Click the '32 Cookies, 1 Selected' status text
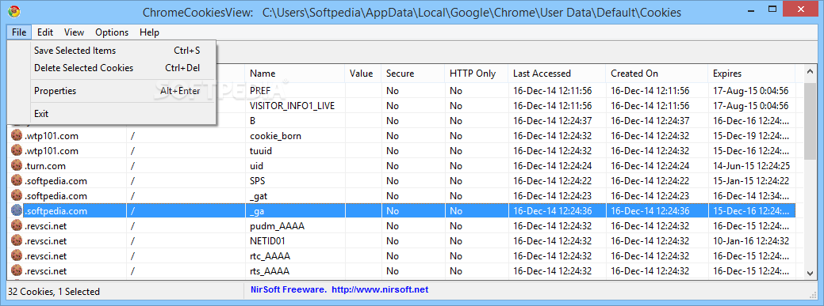 tap(55, 291)
